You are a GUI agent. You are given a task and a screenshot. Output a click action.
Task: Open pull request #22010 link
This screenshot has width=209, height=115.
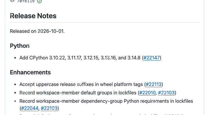point(147,93)
